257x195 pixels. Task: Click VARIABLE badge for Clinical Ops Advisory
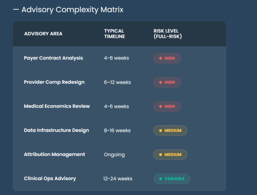(172, 179)
